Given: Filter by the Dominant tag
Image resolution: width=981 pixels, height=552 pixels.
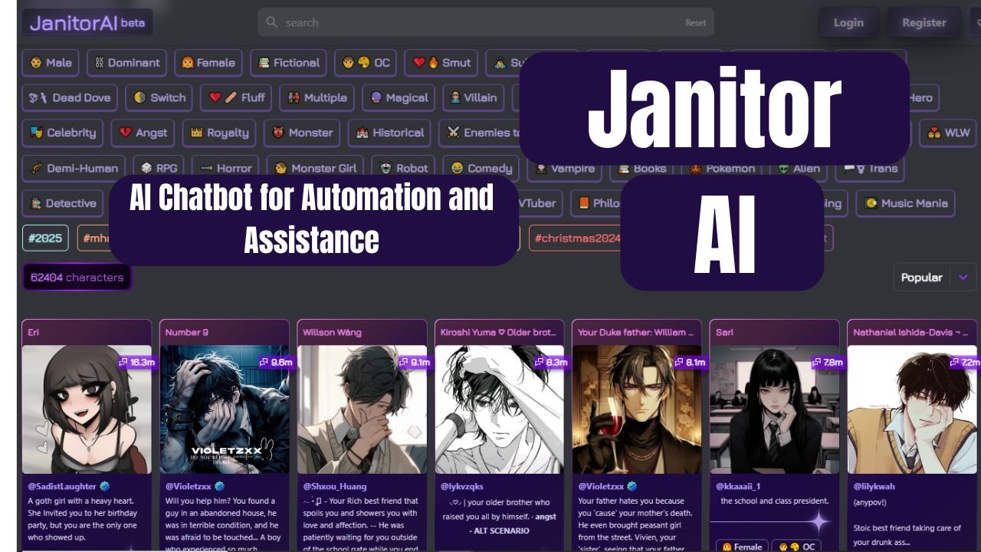Looking at the screenshot, I should point(127,63).
